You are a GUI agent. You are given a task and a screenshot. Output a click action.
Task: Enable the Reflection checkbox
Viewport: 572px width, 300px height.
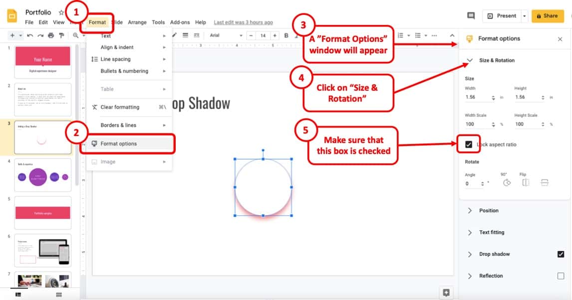(561, 276)
